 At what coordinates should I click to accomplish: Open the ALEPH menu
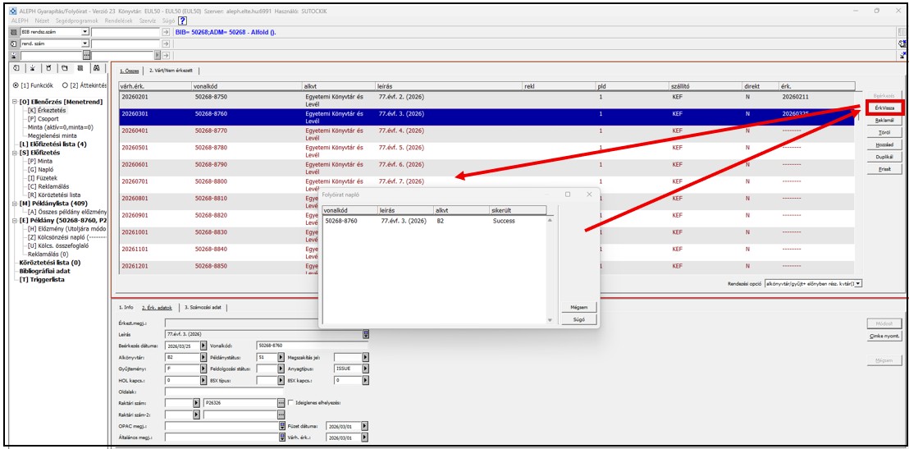click(x=21, y=21)
